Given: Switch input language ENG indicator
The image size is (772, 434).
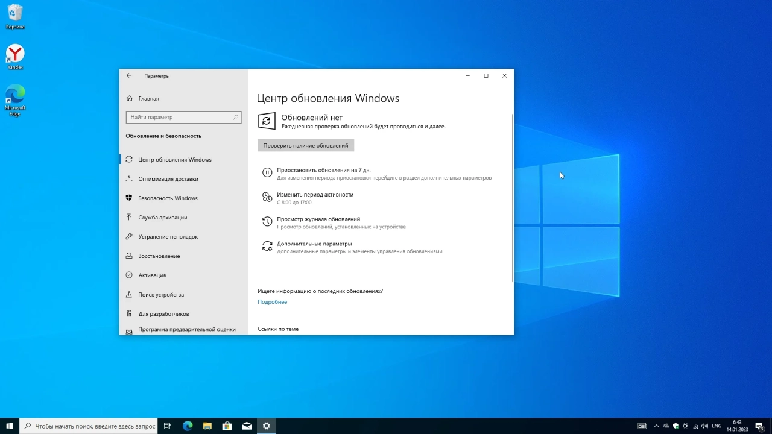Looking at the screenshot, I should pyautogui.click(x=717, y=426).
